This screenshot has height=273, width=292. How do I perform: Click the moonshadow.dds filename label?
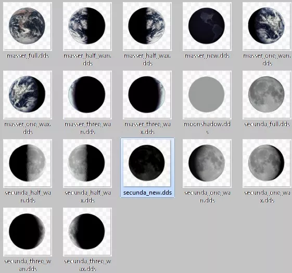207,128
